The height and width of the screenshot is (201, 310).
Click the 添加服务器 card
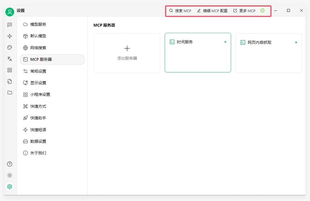click(x=127, y=53)
